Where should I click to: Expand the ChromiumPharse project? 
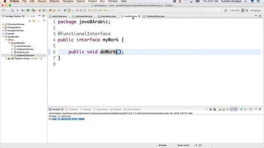[x=3, y=24]
